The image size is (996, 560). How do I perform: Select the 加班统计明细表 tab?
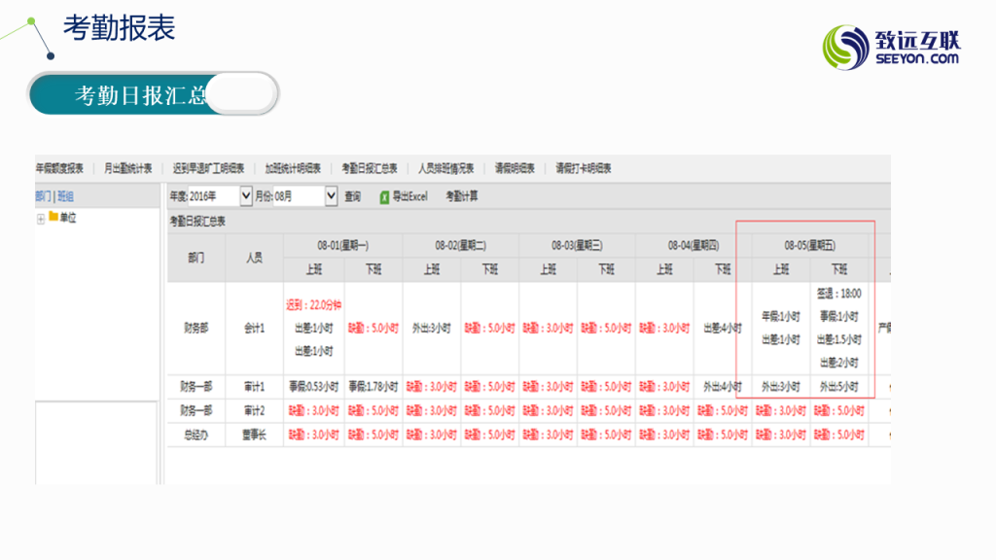[x=293, y=168]
